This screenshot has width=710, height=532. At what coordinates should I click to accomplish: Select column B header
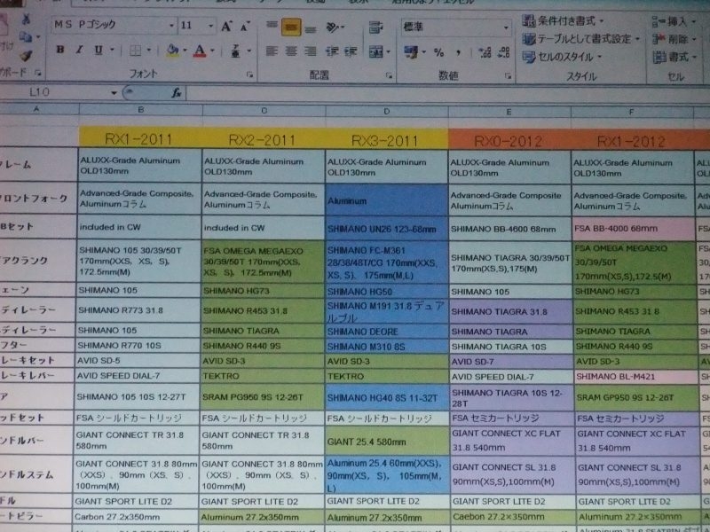141,109
